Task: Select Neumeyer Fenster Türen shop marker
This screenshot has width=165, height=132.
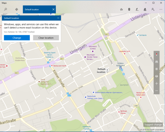Action: [85, 57]
